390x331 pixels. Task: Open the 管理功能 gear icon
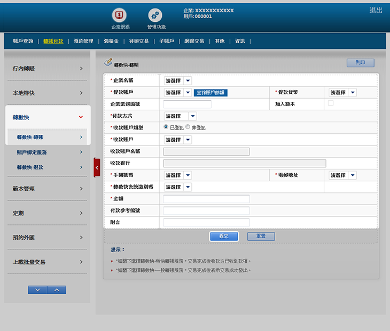(155, 15)
